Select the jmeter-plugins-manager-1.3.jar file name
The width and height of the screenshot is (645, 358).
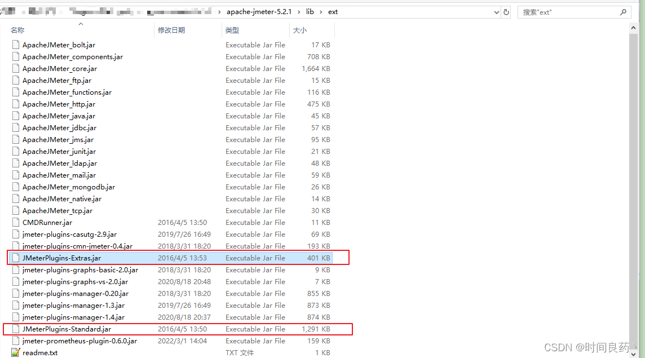74,306
